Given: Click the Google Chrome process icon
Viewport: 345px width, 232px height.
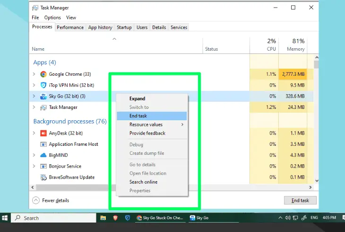Looking at the screenshot, I should [43, 74].
